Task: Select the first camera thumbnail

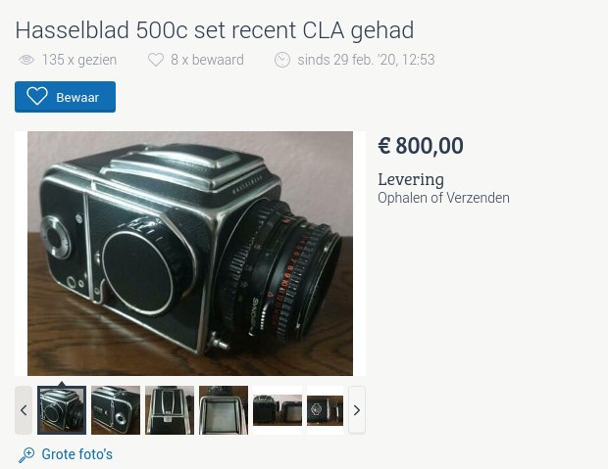Action: pyautogui.click(x=62, y=410)
